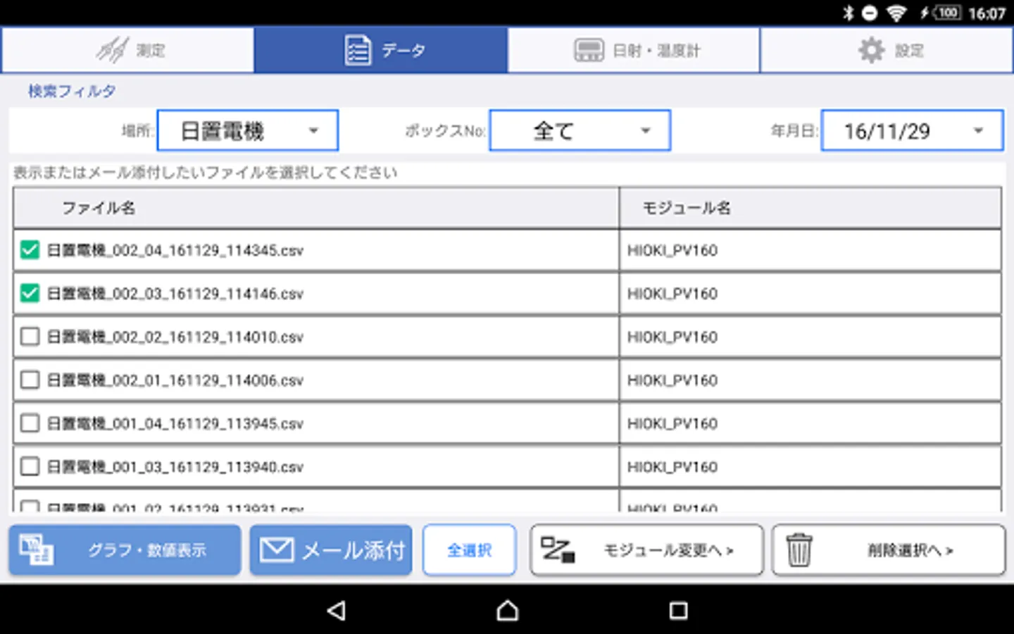The width and height of the screenshot is (1014, 634).
Task: Uncheck file 002_03_161129_114146.csv
Action: pos(30,293)
